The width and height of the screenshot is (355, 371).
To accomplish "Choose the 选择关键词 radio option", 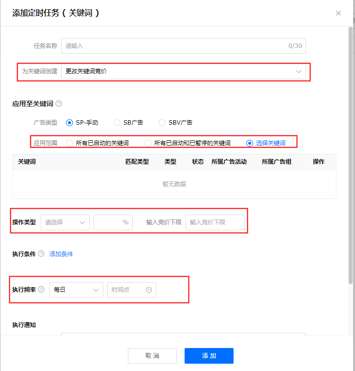I will [x=250, y=143].
